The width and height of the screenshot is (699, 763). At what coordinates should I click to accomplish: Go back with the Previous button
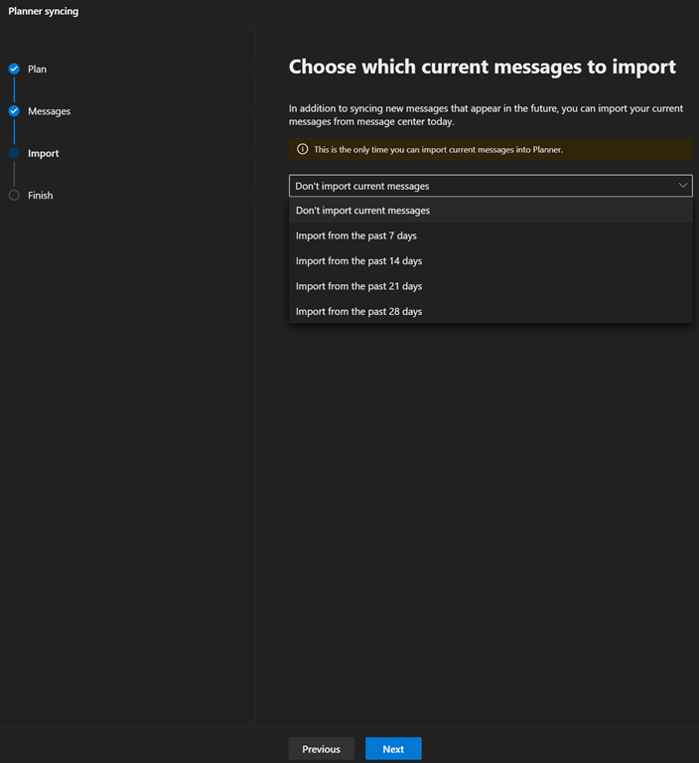(x=321, y=749)
